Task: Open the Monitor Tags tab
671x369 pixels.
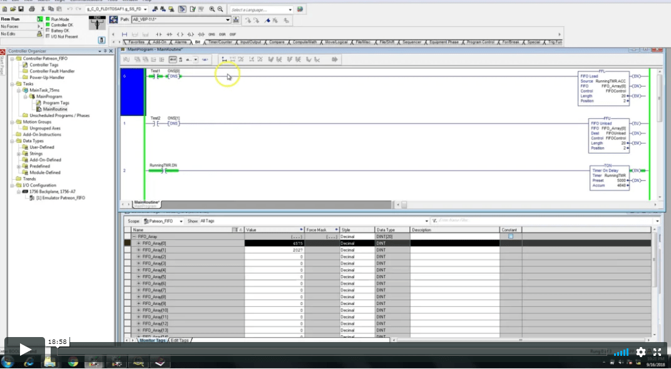Action: [152, 340]
